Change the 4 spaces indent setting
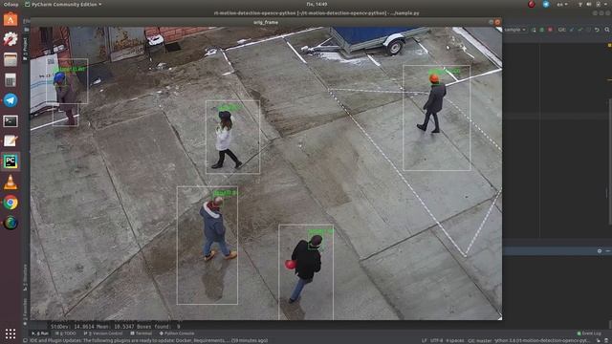This screenshot has width=612, height=344. tap(455, 340)
